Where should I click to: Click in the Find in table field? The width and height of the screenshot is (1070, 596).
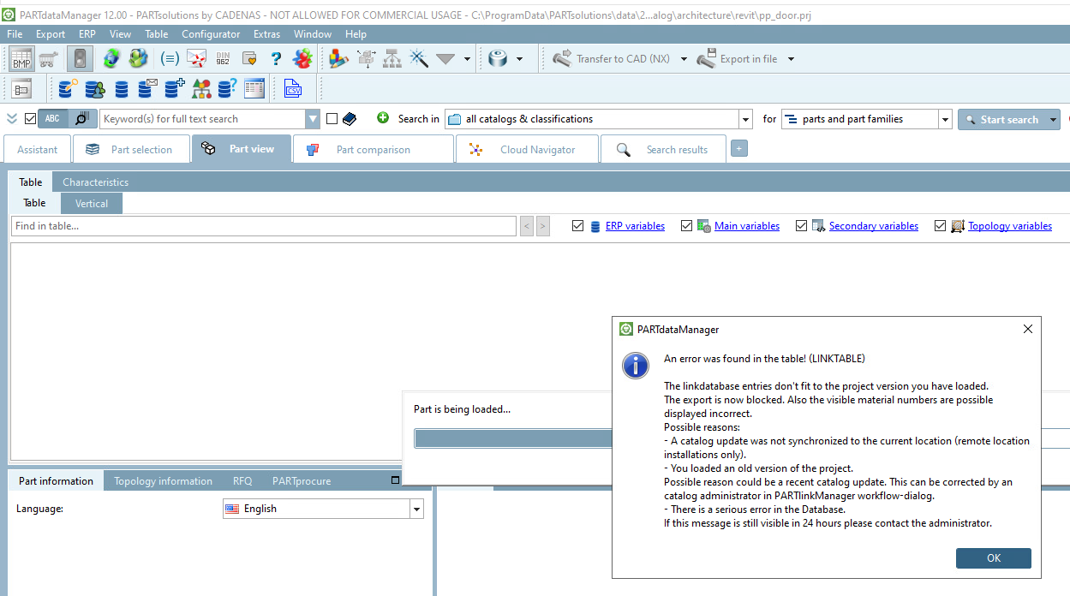coord(264,226)
